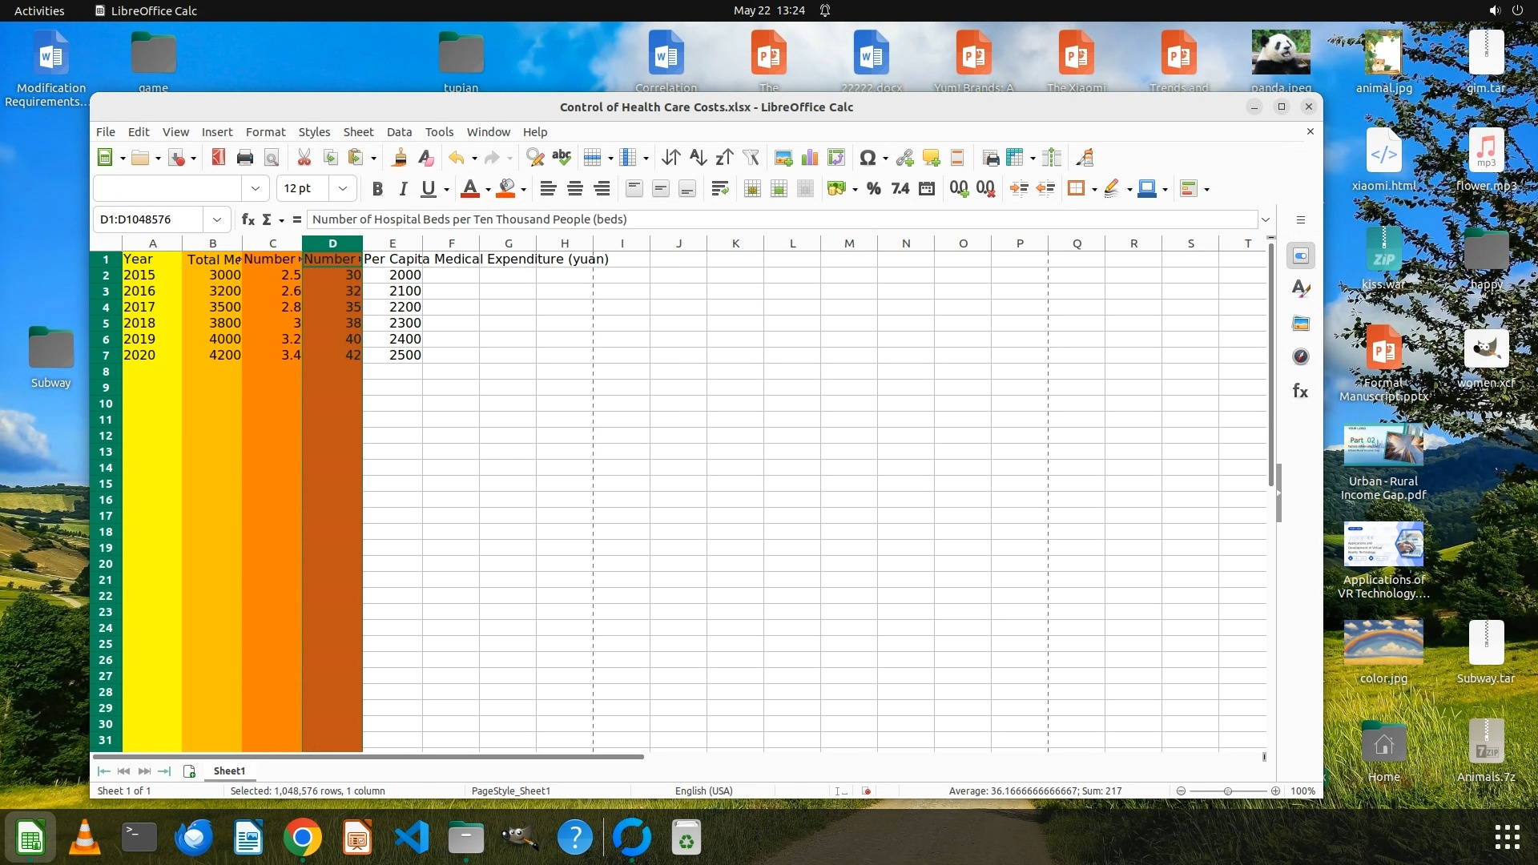Image resolution: width=1538 pixels, height=865 pixels.
Task: Select the Sheet1 tab
Action: (229, 770)
